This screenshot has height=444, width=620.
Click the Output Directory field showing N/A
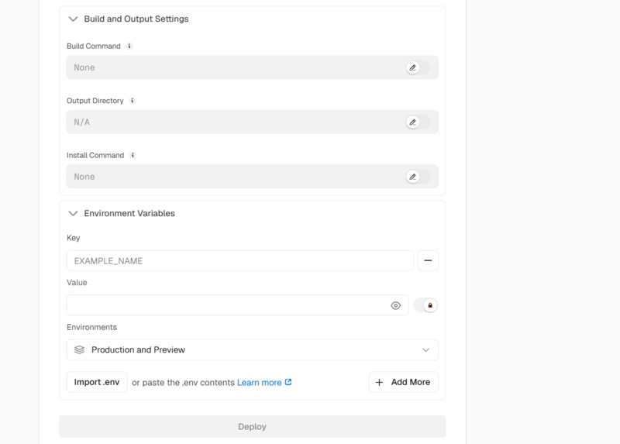click(253, 122)
